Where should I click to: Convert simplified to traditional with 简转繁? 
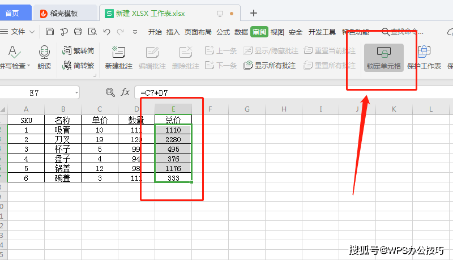click(78, 66)
